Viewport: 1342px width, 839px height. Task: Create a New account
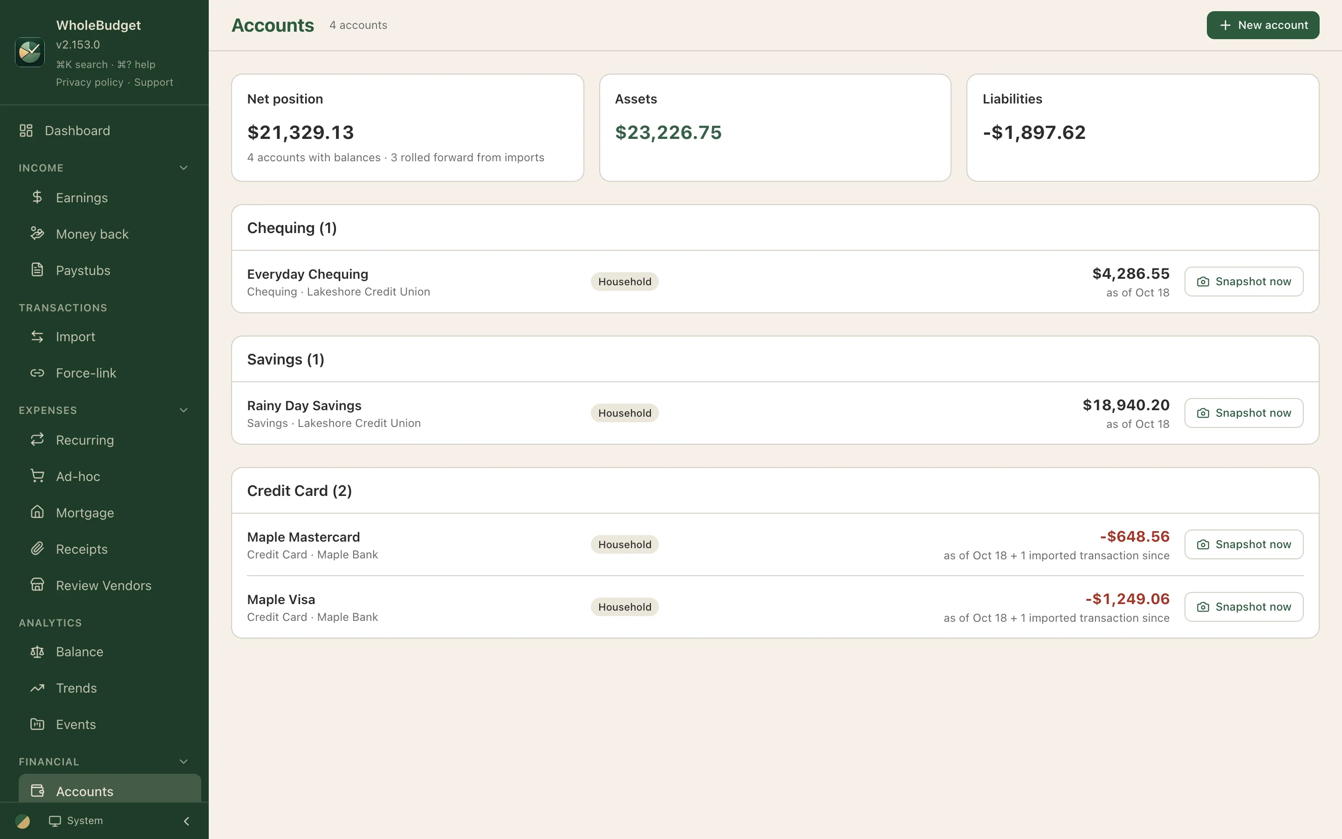[x=1263, y=25]
